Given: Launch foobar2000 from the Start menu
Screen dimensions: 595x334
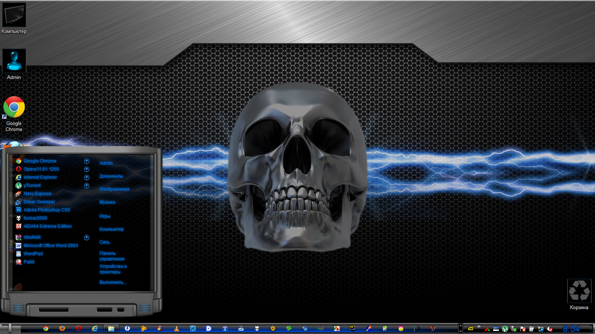Looking at the screenshot, I should point(35,218).
